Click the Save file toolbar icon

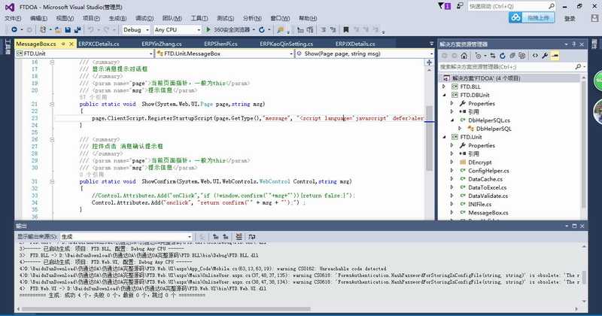point(68,29)
